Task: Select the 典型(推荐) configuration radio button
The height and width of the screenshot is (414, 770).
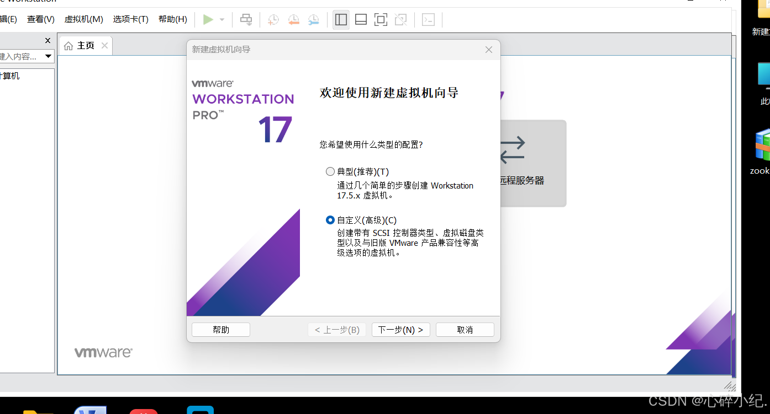Action: [x=330, y=171]
